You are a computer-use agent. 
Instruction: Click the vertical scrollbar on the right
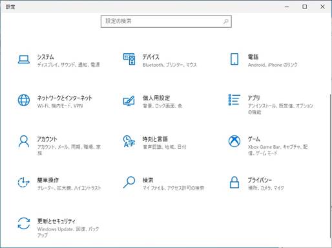331,166
